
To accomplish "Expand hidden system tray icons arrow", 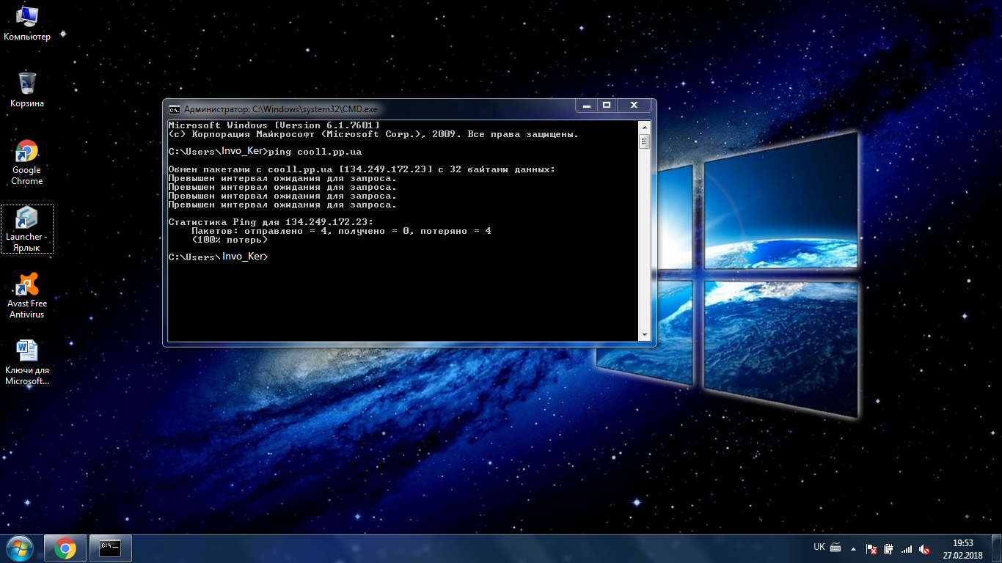I will (853, 548).
